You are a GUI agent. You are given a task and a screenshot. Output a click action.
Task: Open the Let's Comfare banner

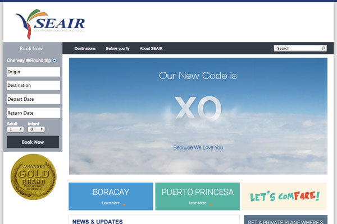pyautogui.click(x=284, y=197)
